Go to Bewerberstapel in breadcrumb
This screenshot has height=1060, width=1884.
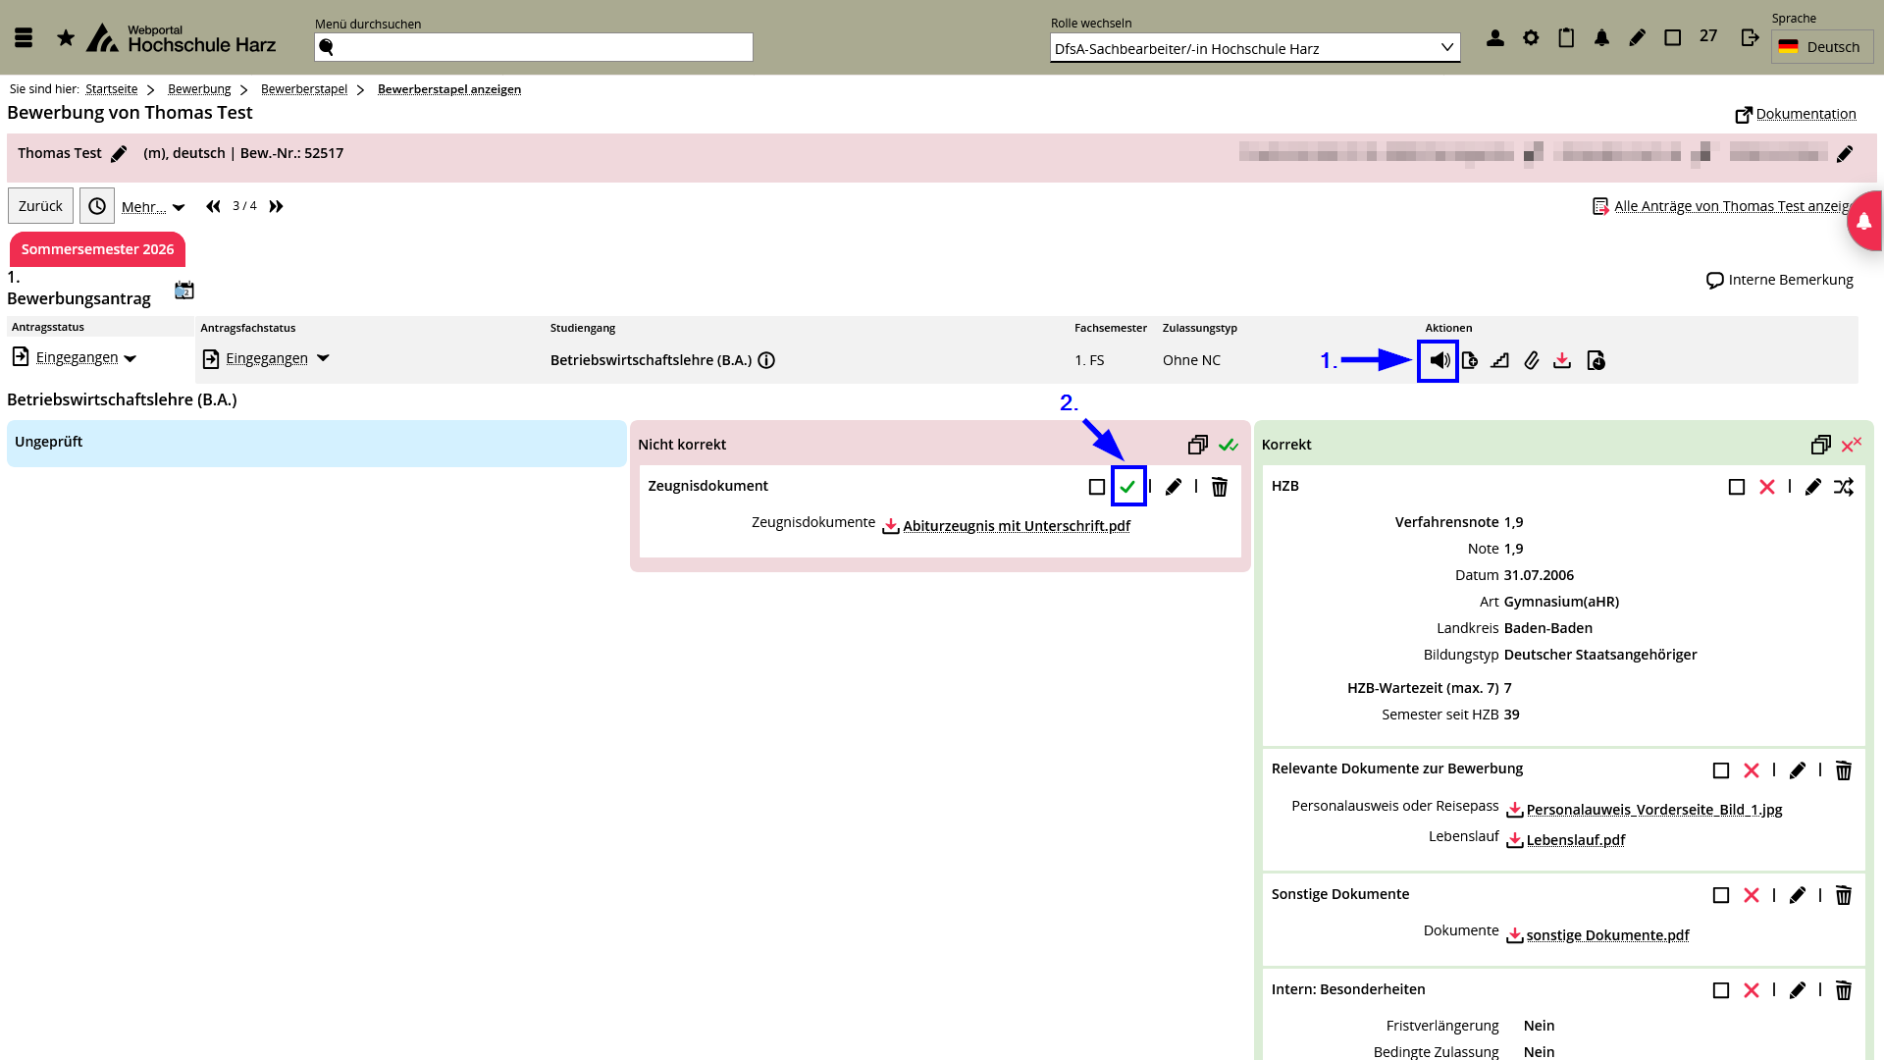tap(303, 89)
